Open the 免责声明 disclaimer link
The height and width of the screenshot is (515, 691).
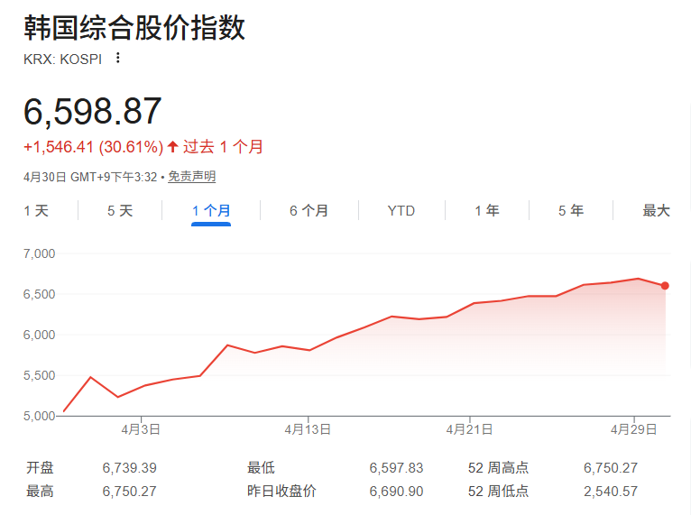[x=191, y=177]
